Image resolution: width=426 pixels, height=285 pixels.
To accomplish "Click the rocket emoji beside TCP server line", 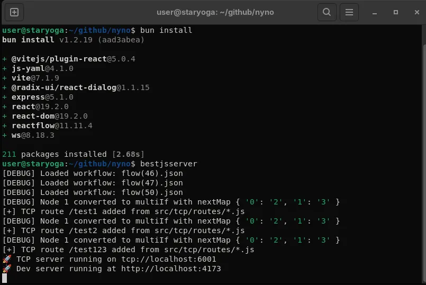I will [x=7, y=259].
